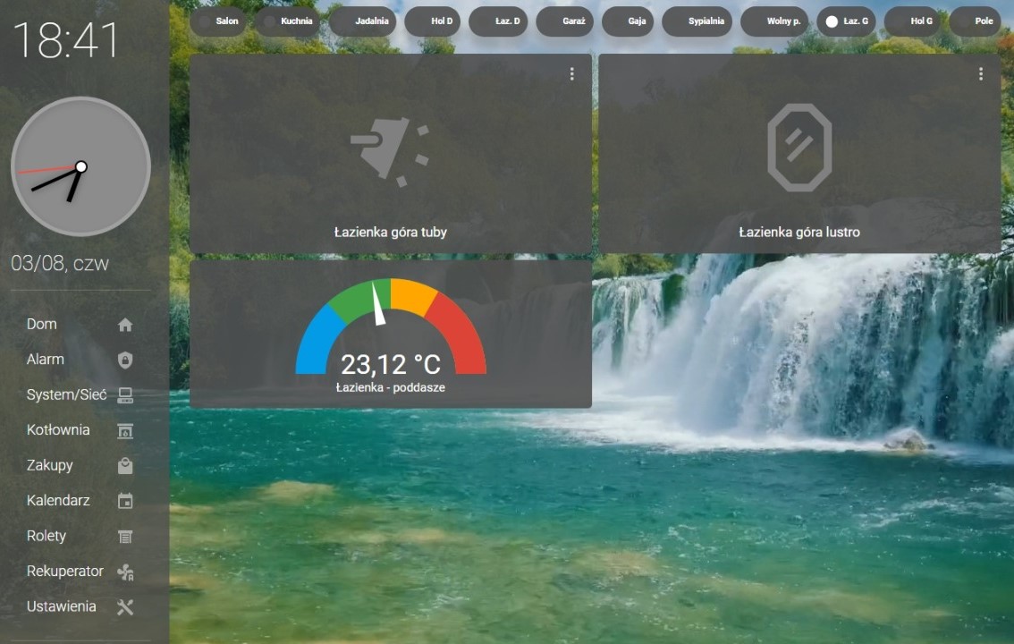The width and height of the screenshot is (1014, 644).
Task: Open the Rolety blinds icon
Action: click(125, 536)
